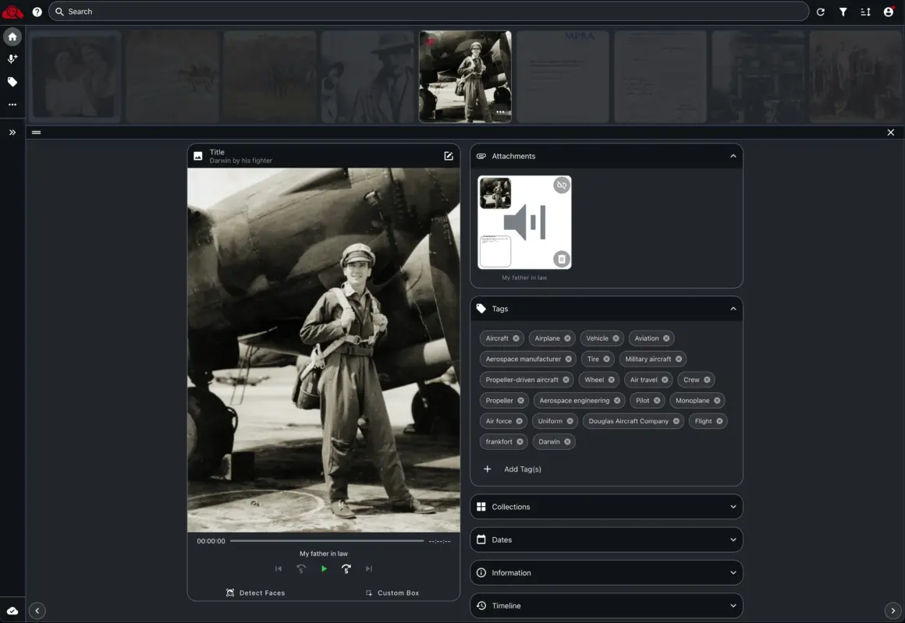Skip to next audio track
This screenshot has height=623, width=905.
(369, 568)
